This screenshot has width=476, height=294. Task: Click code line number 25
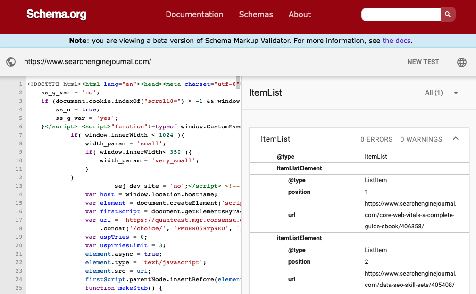(x=19, y=288)
